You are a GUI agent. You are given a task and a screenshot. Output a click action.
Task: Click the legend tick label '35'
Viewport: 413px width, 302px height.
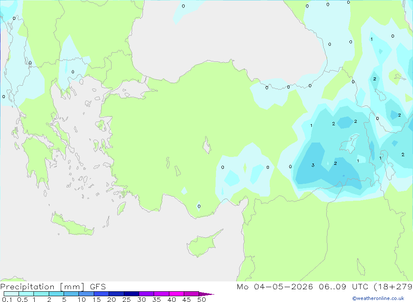click(x=157, y=300)
